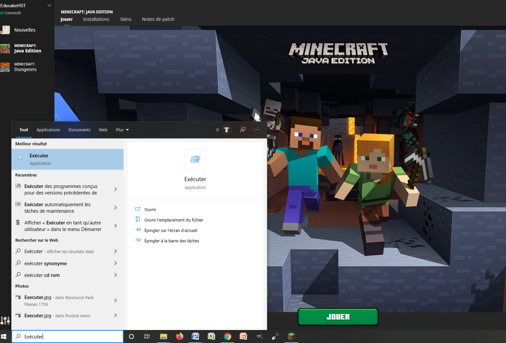
Task: Click Cortana circle taskbar icon
Action: [131, 336]
